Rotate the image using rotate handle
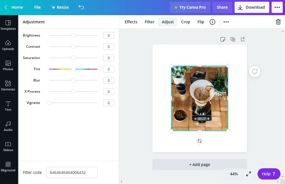Screen dimensions: 285x184 pyautogui.click(x=200, y=141)
